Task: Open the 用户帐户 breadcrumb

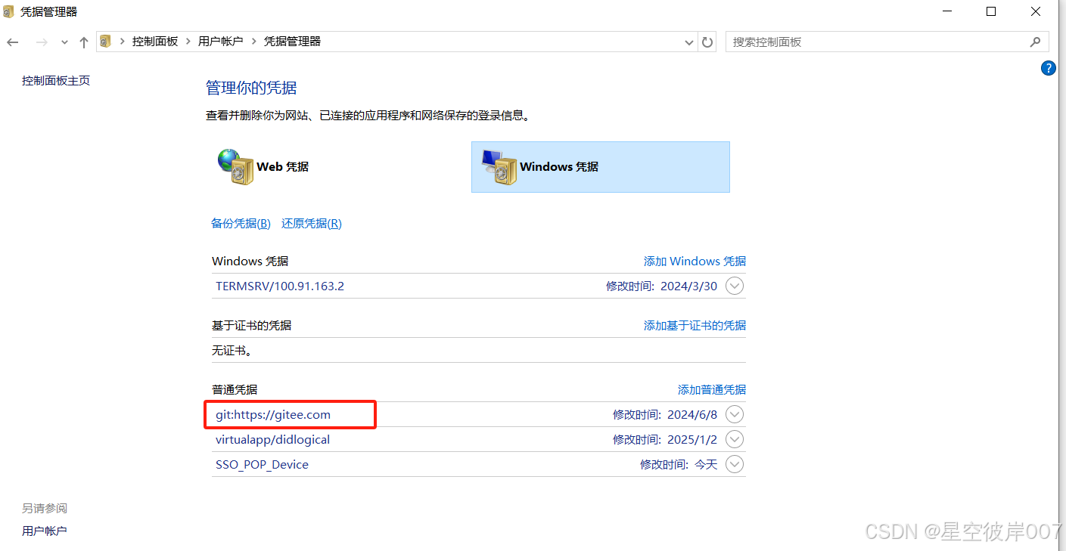Action: pos(221,42)
